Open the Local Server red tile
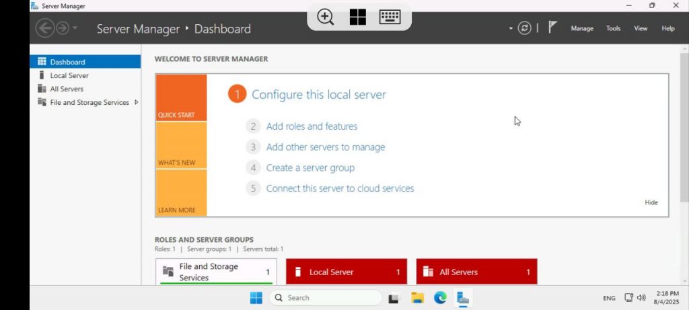The width and height of the screenshot is (689, 310). click(x=347, y=272)
